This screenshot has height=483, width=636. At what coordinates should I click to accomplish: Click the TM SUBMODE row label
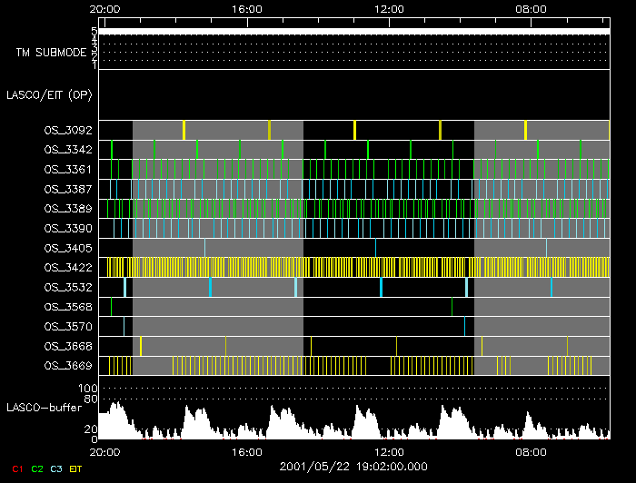pos(50,53)
